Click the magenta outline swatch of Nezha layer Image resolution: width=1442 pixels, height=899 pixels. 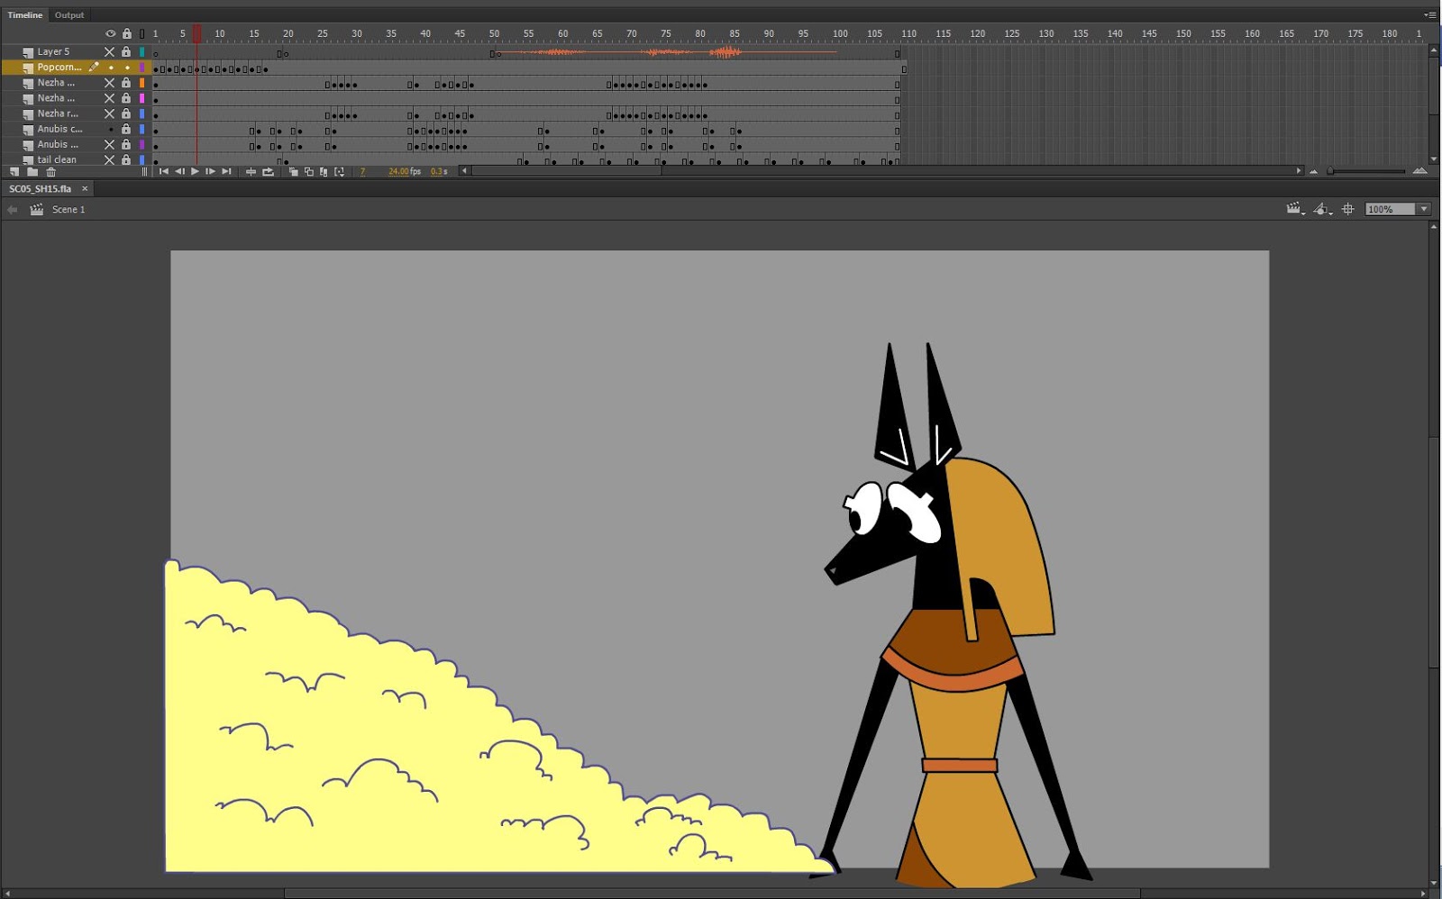coord(141,98)
